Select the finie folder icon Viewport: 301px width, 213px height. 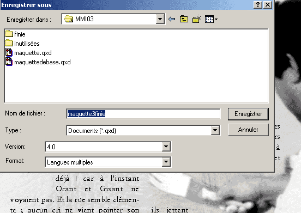[9, 34]
